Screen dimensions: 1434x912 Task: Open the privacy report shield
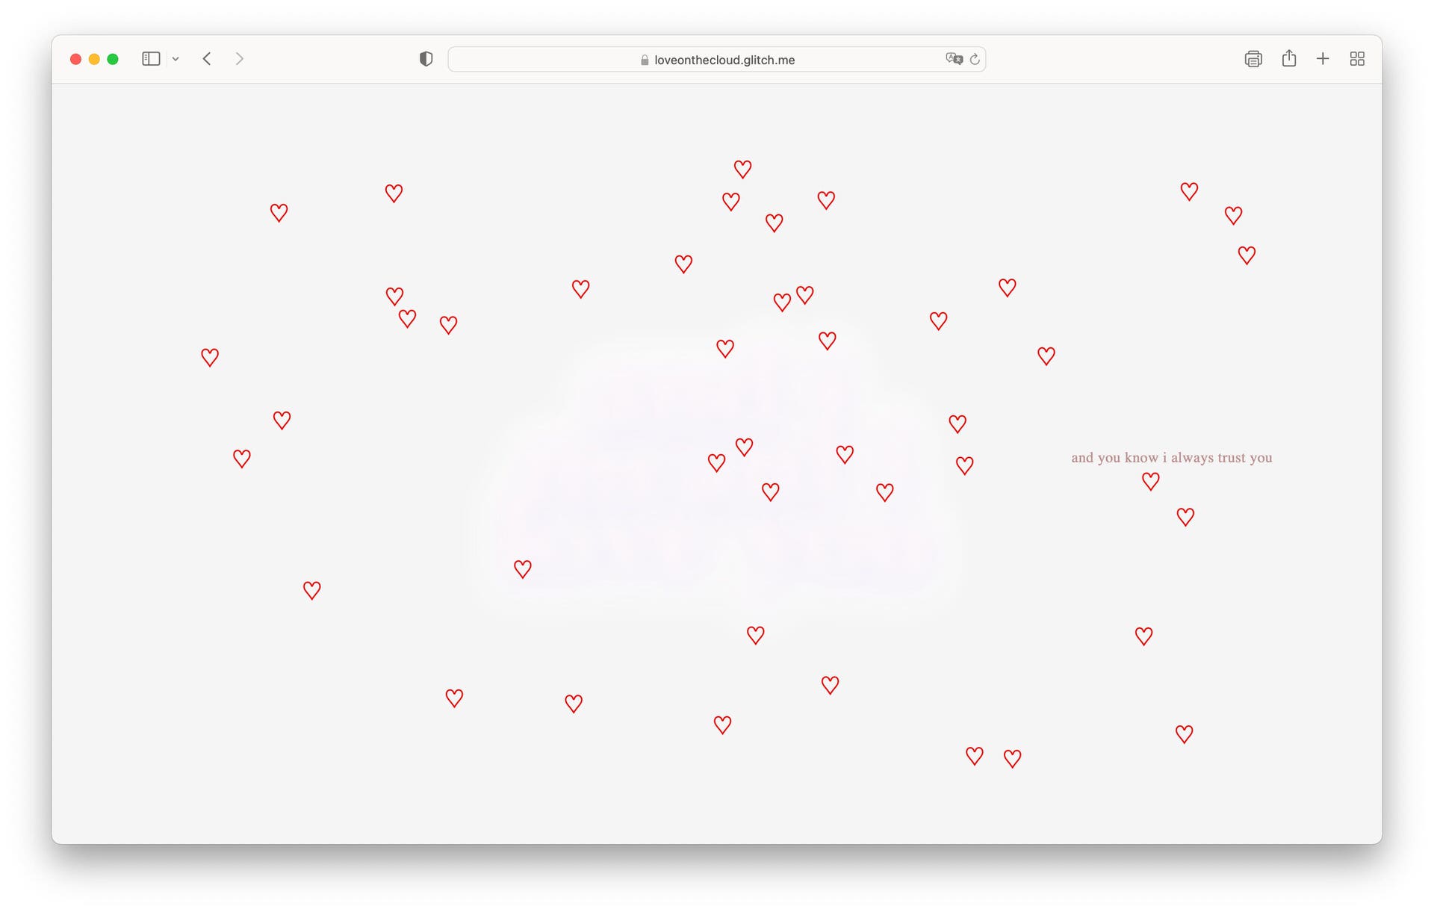tap(426, 59)
